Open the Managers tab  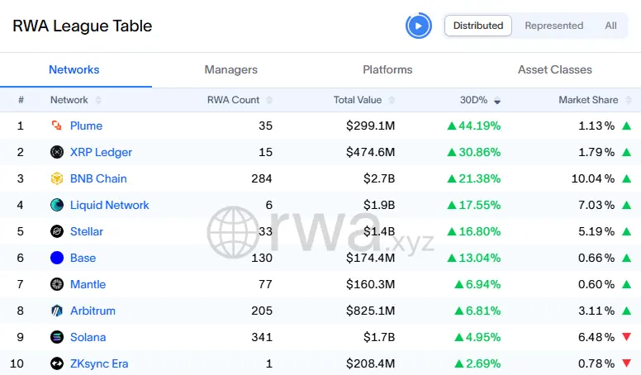click(230, 69)
